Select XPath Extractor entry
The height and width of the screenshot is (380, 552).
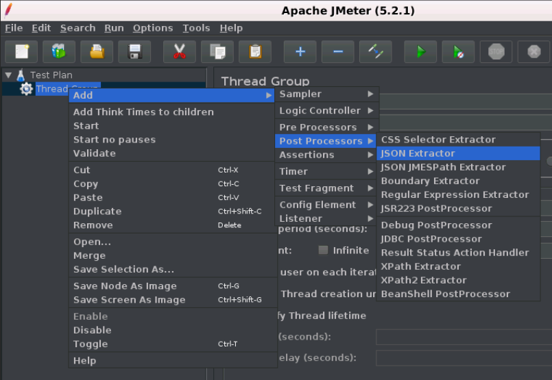(x=458, y=266)
